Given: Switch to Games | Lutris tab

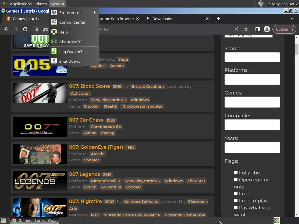Looking at the screenshot, I should (26, 19).
